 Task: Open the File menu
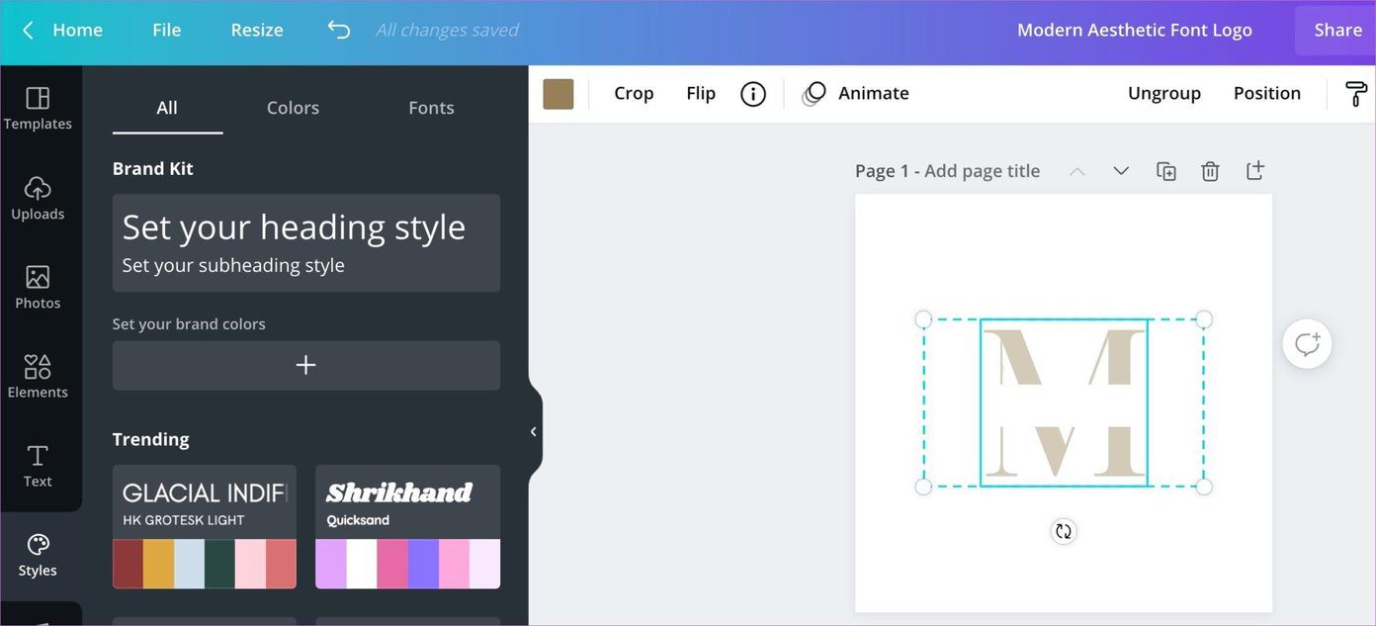166,30
